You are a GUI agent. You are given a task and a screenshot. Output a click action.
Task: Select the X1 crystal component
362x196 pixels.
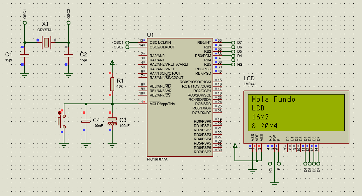(x=46, y=42)
